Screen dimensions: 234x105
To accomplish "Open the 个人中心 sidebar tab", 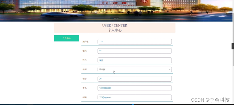I will click(x=66, y=38).
